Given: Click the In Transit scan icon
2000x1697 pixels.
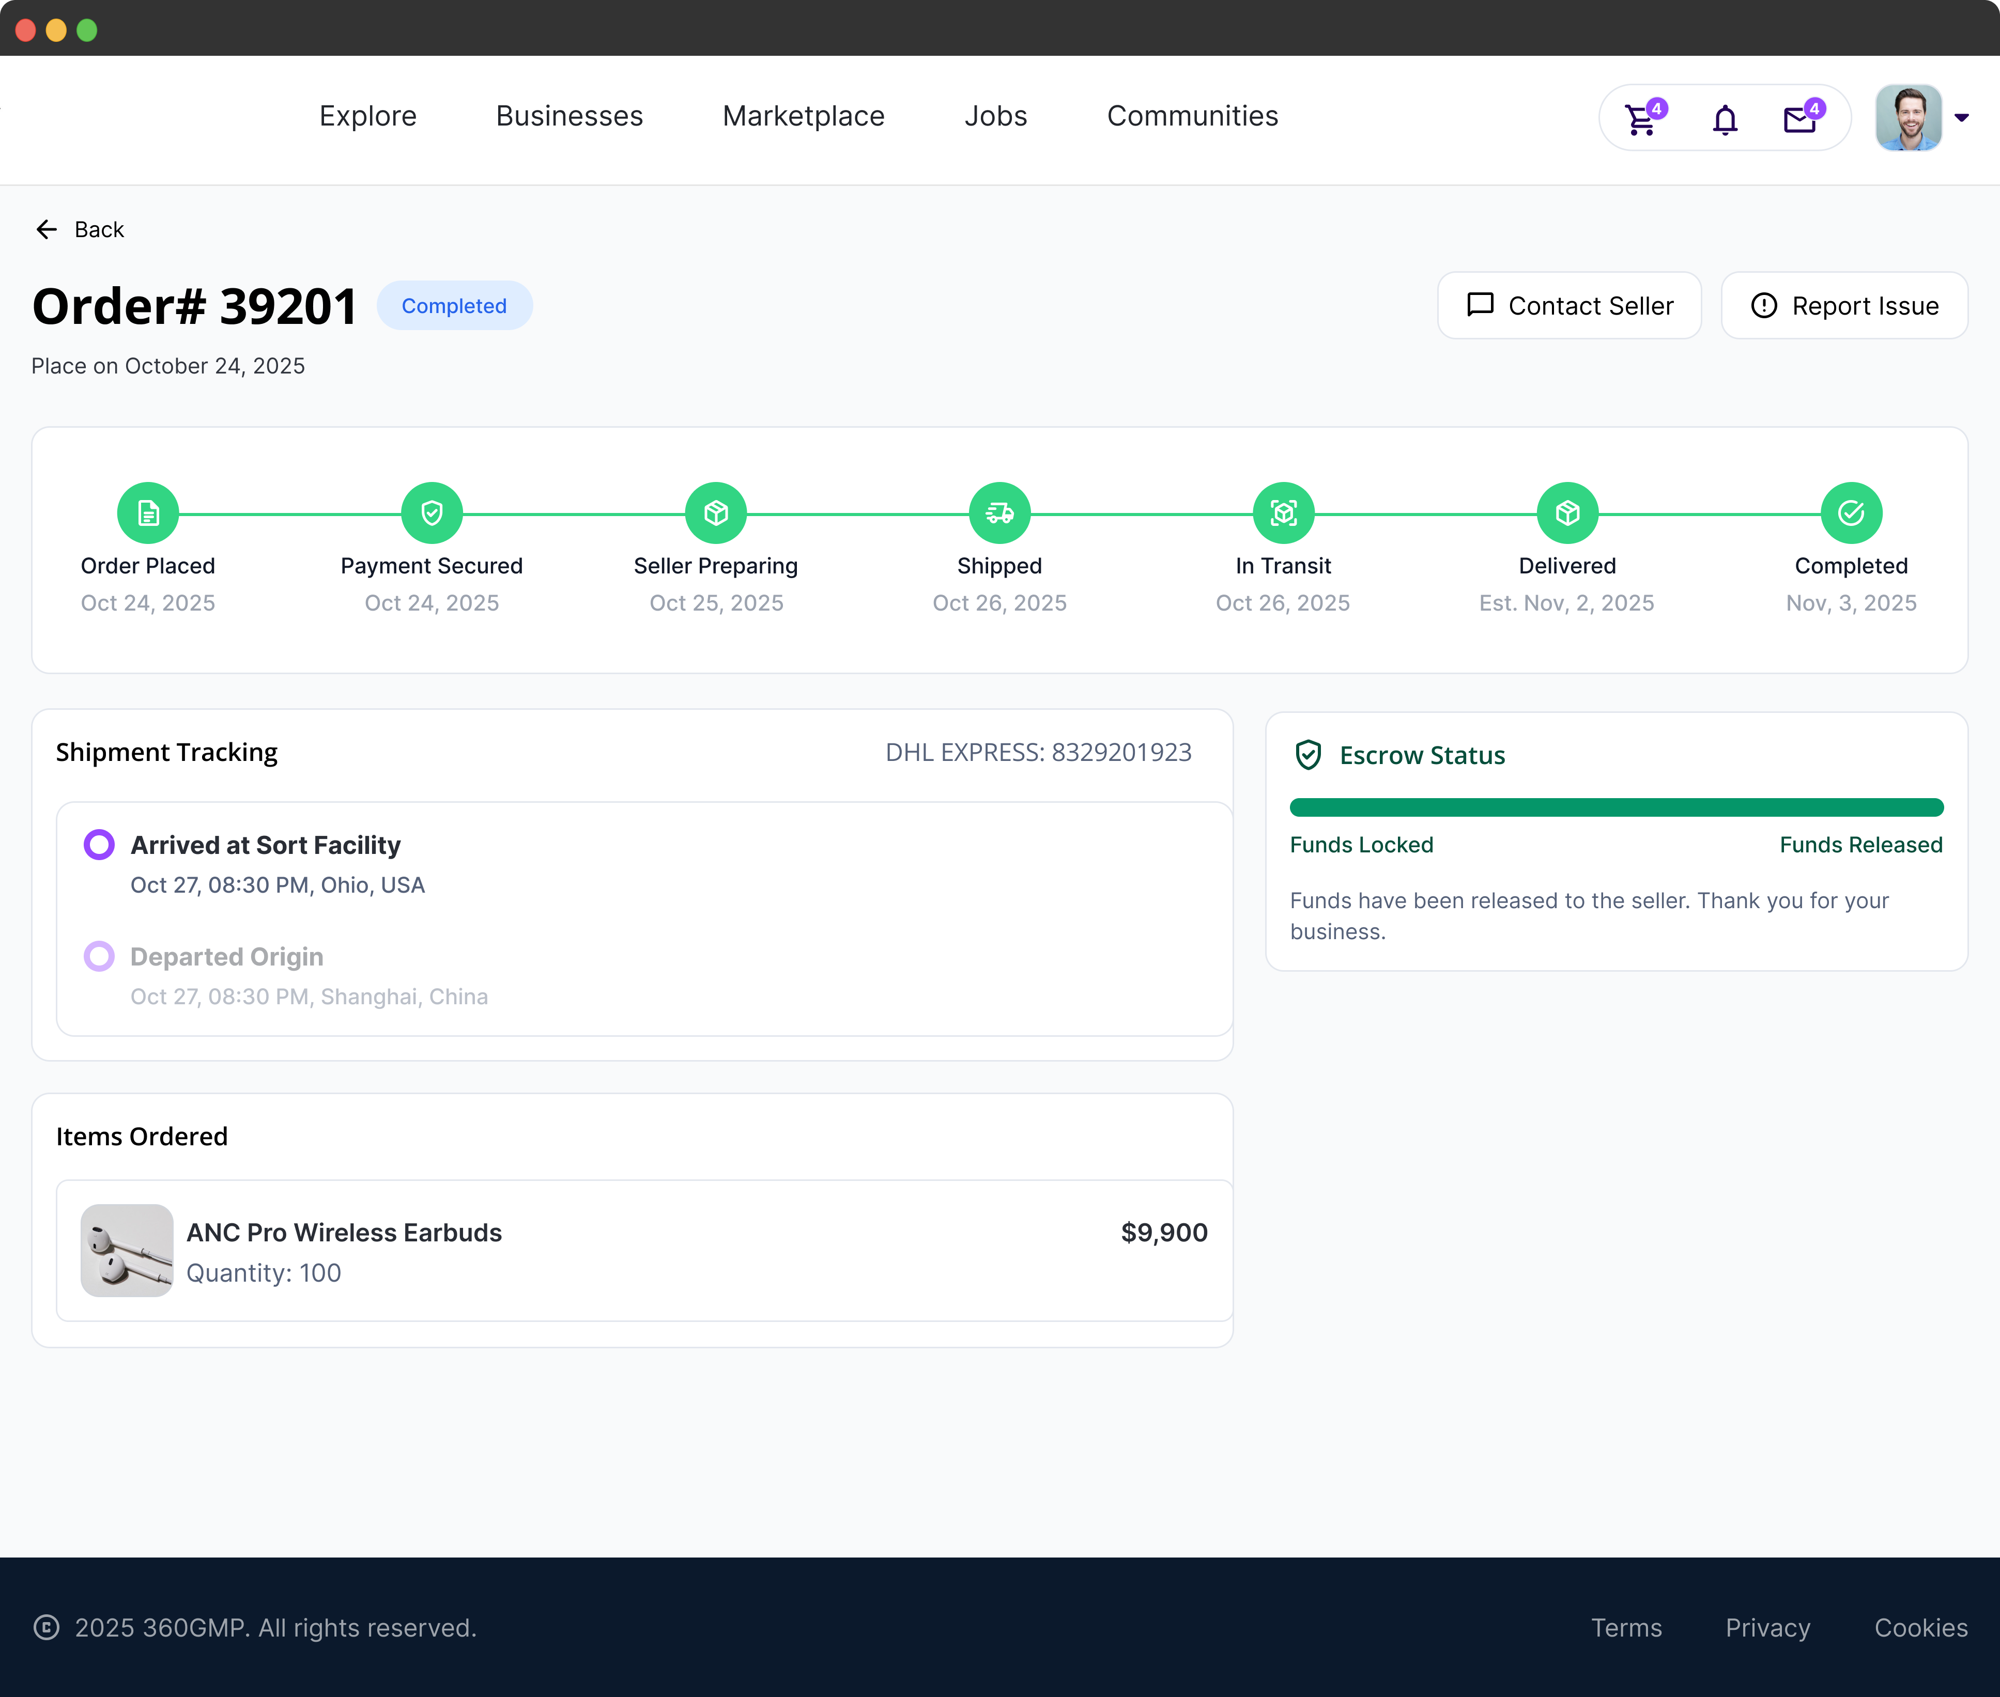Looking at the screenshot, I should pos(1284,513).
